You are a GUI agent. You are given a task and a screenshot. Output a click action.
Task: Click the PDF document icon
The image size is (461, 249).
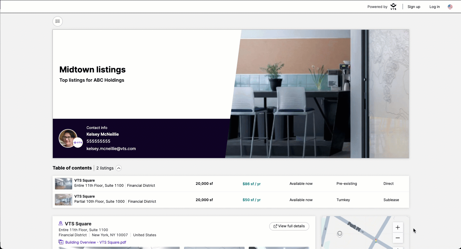click(61, 242)
